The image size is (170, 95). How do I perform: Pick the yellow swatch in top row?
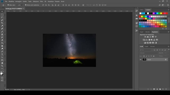(161, 13)
